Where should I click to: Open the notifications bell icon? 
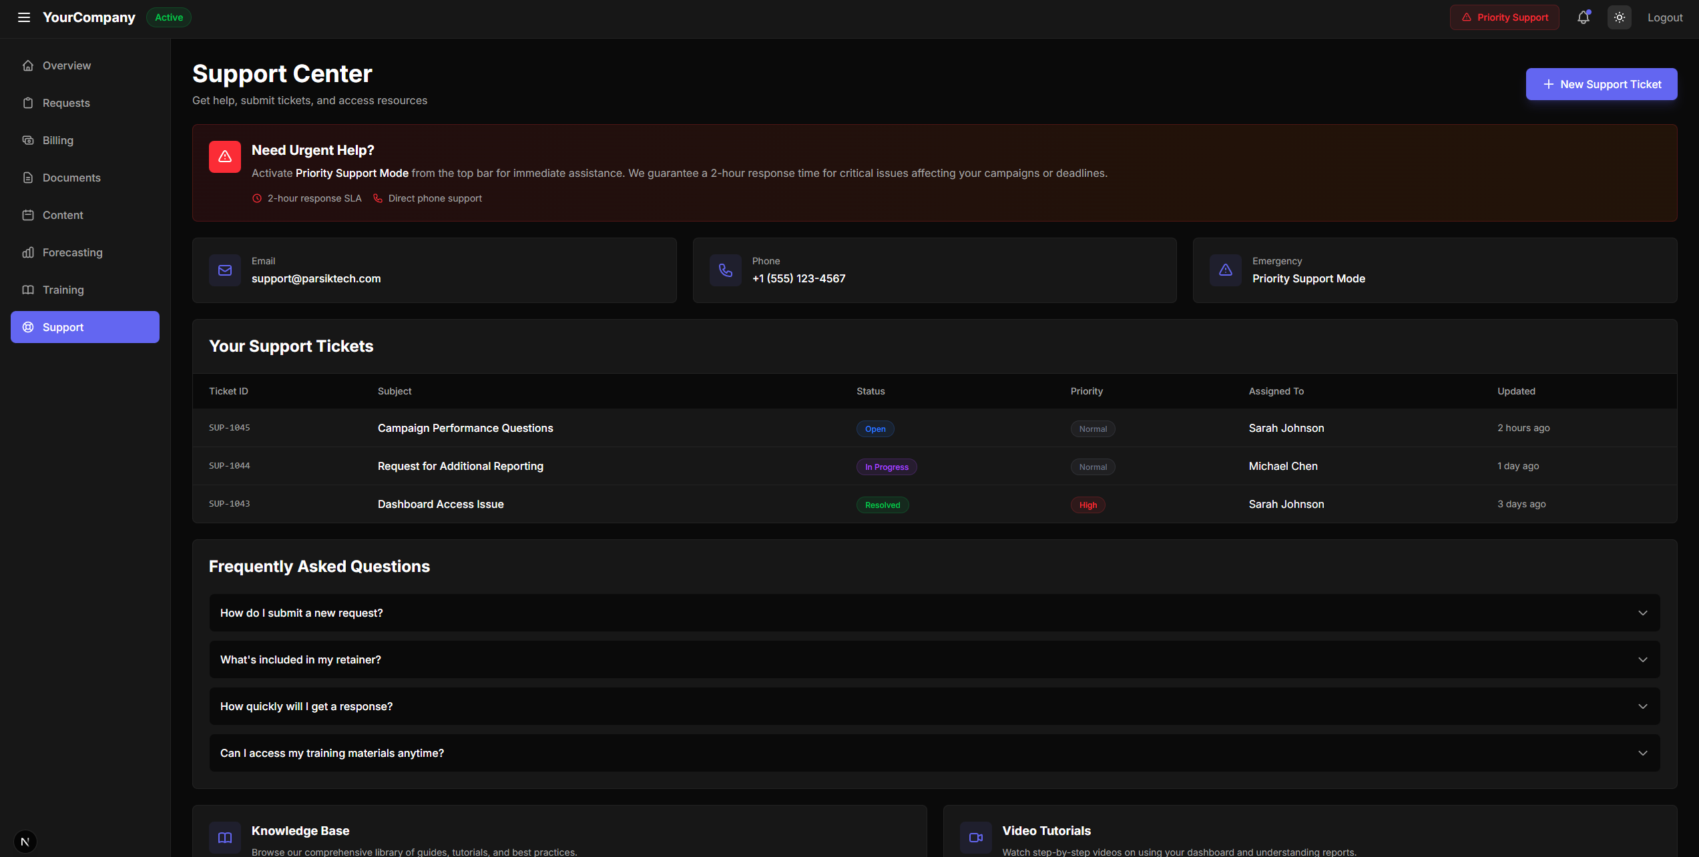point(1583,17)
